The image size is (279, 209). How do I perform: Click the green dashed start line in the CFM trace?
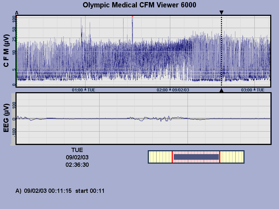click(17, 51)
